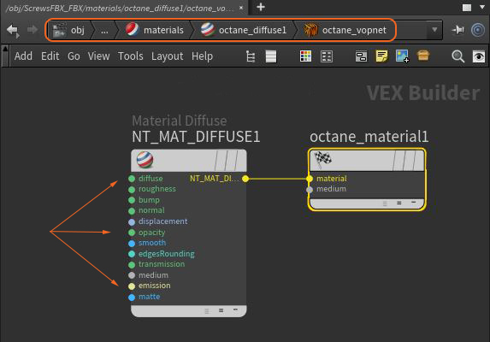This screenshot has height=342, width=490.
Task: Open the color palette grid icon
Action: pyautogui.click(x=305, y=56)
